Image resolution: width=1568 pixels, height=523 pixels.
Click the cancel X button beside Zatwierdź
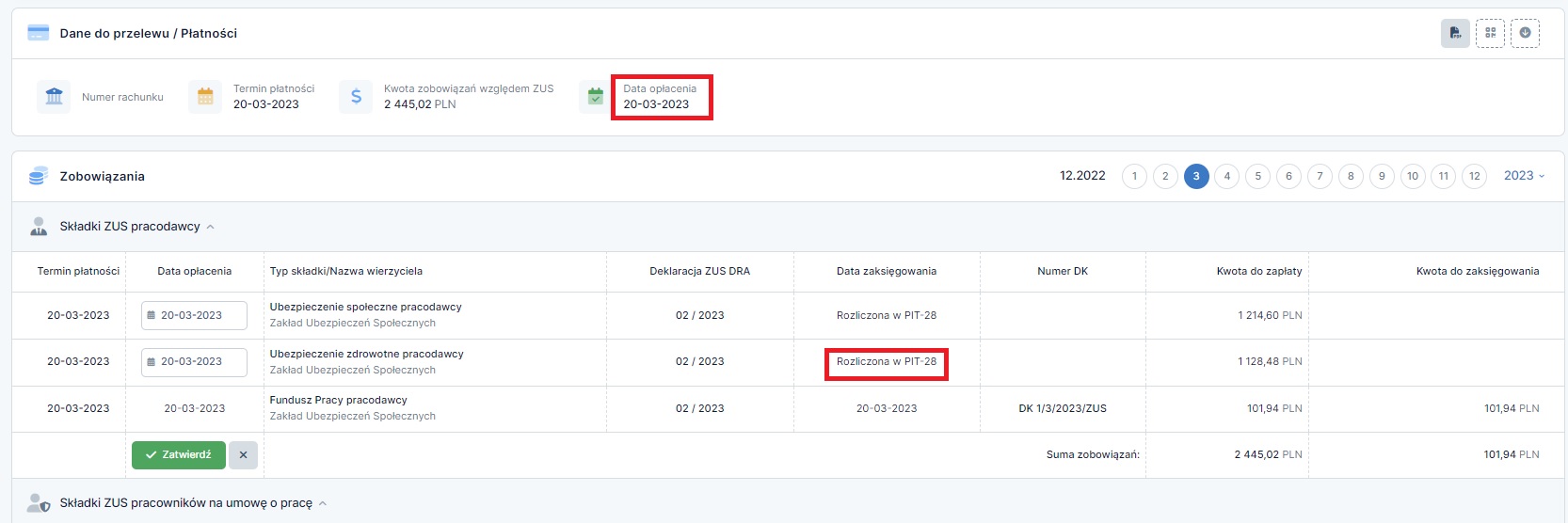[x=243, y=454]
